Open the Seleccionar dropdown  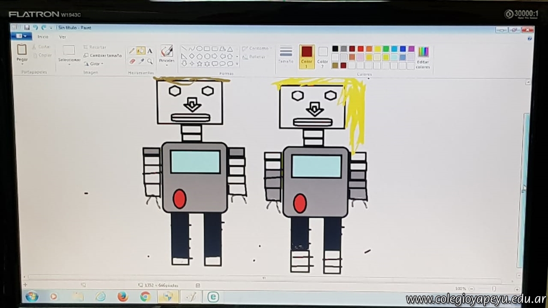(69, 60)
